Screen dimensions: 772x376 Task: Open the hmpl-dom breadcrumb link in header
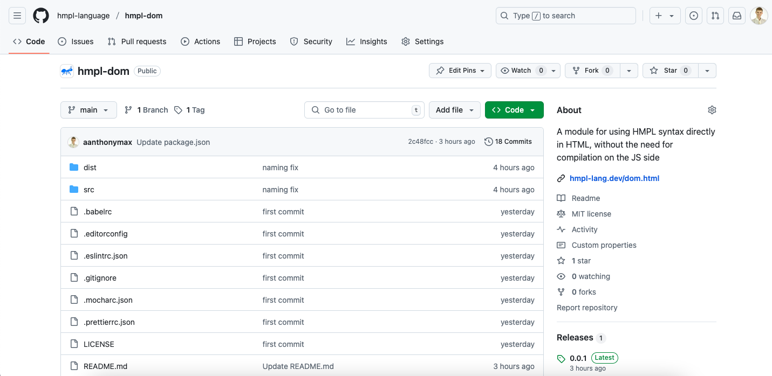(x=144, y=16)
